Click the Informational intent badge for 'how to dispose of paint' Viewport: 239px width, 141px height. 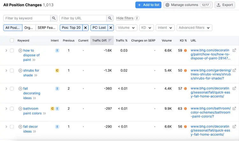pos(57,50)
